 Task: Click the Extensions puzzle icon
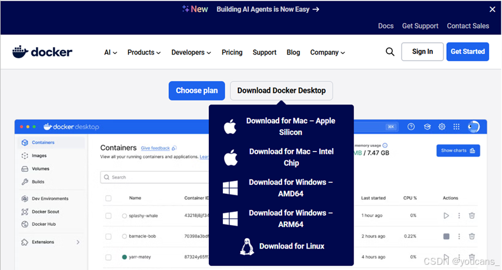tap(24, 242)
